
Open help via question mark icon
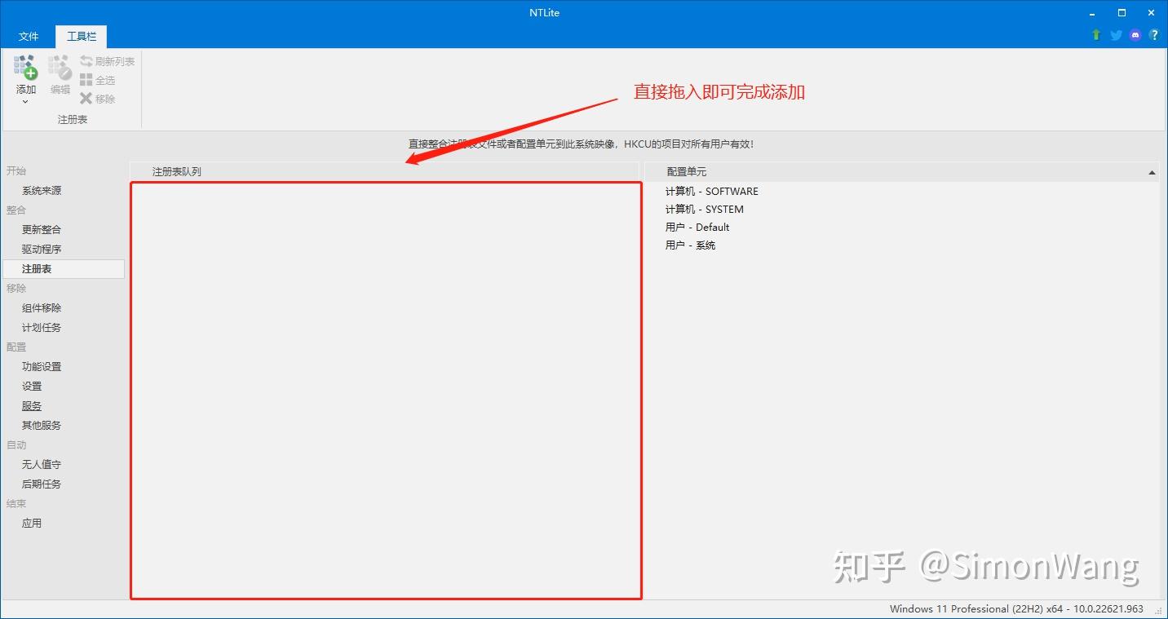click(x=1154, y=35)
